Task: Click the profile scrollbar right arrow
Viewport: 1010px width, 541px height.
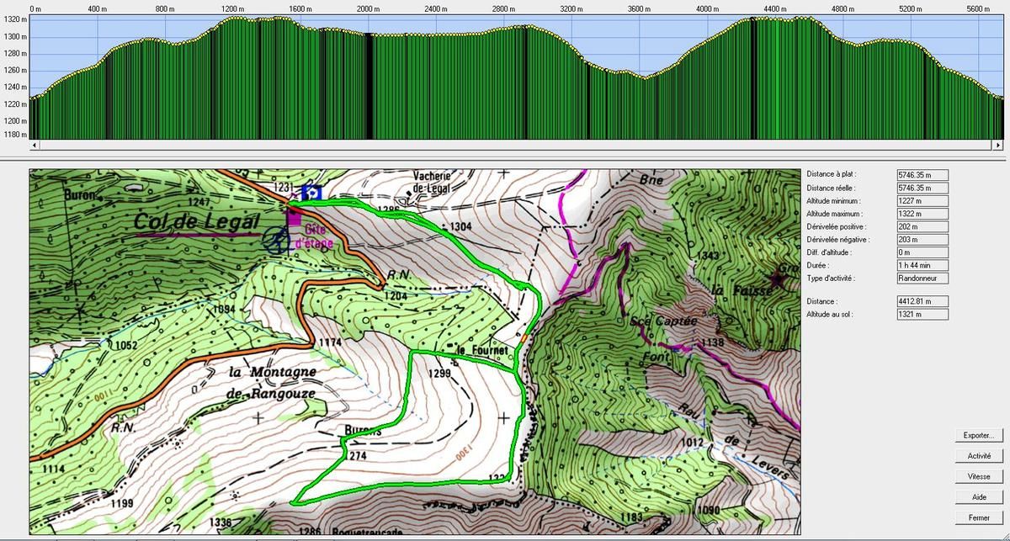Action: point(1000,146)
